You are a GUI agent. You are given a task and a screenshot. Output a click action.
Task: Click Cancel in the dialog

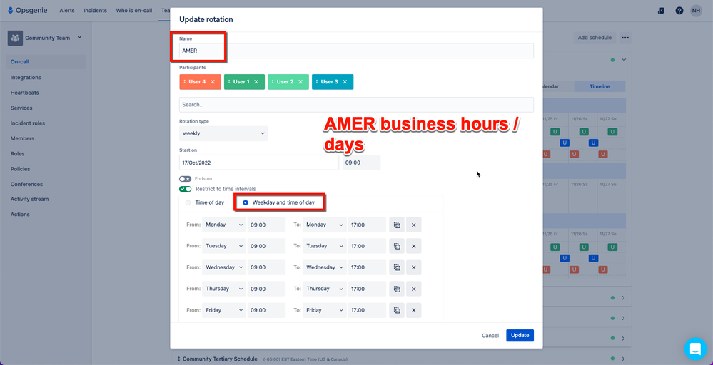point(490,336)
